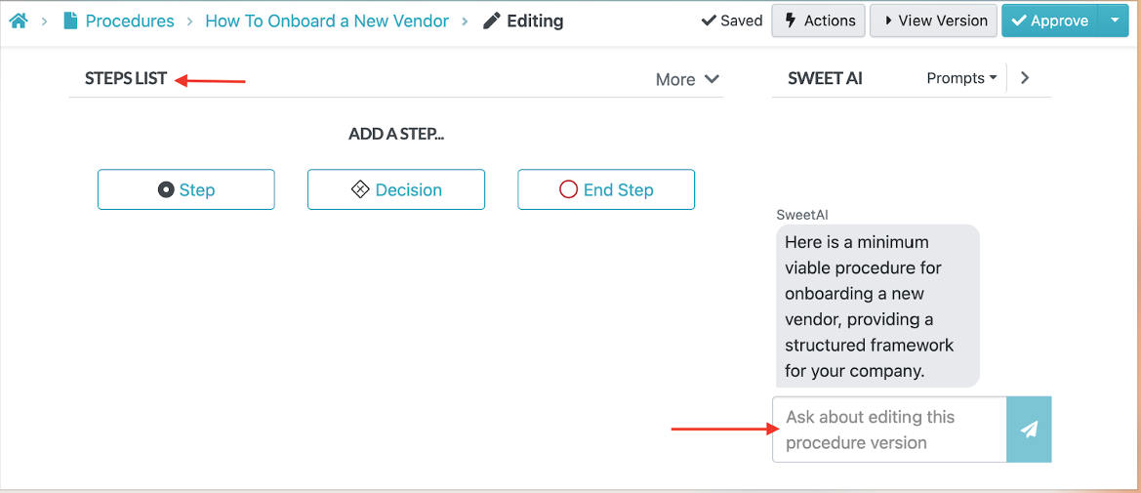The height and width of the screenshot is (493, 1141).
Task: Go to How To Onboard a New Vendor
Action: [327, 21]
